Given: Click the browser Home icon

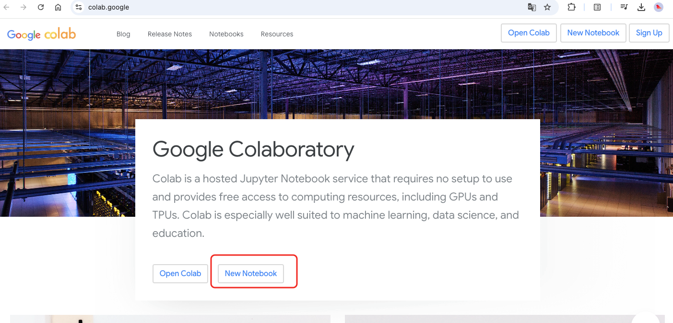Looking at the screenshot, I should [58, 7].
